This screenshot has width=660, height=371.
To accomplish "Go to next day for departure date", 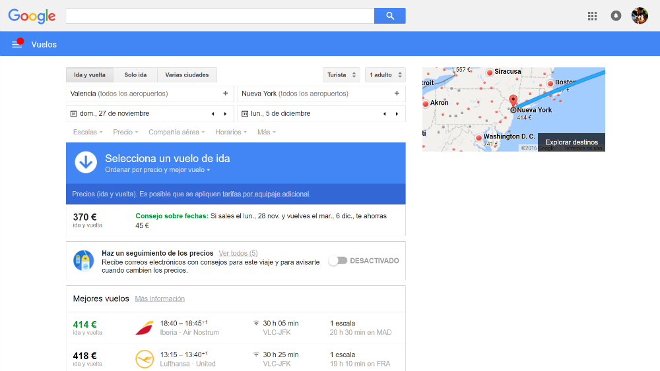I will click(x=225, y=114).
